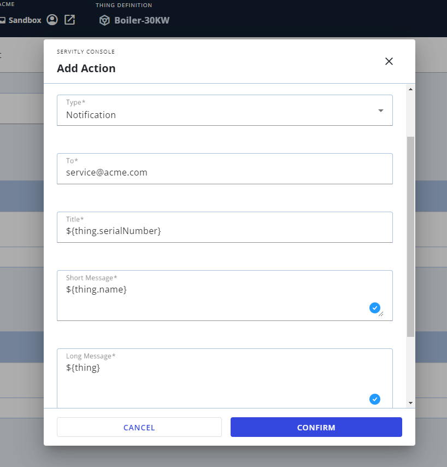Open the external link icon in header
The width and height of the screenshot is (447, 467).
[69, 20]
